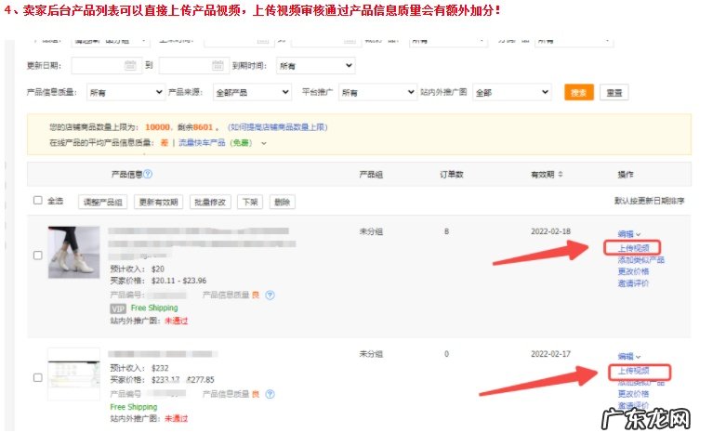
Task: Tick checkbox for the boots product row
Action: point(38,255)
